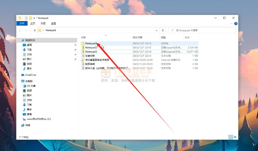258x151 pixels.
Task: Click the pin icon beside 桌面
Action: point(76,45)
